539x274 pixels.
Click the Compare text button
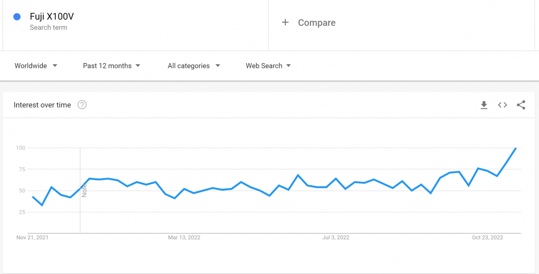coord(316,23)
